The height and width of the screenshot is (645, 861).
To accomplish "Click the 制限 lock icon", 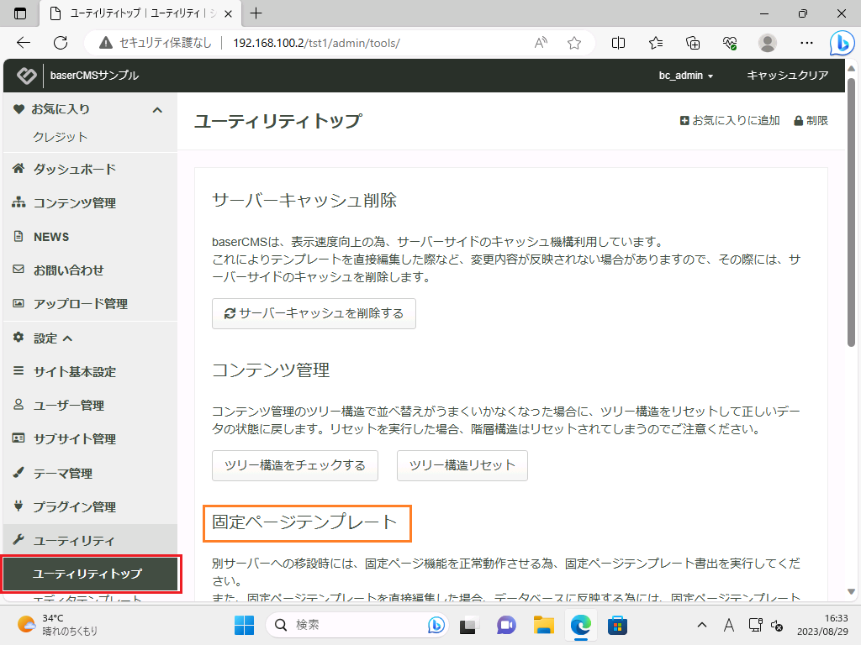I will (798, 121).
